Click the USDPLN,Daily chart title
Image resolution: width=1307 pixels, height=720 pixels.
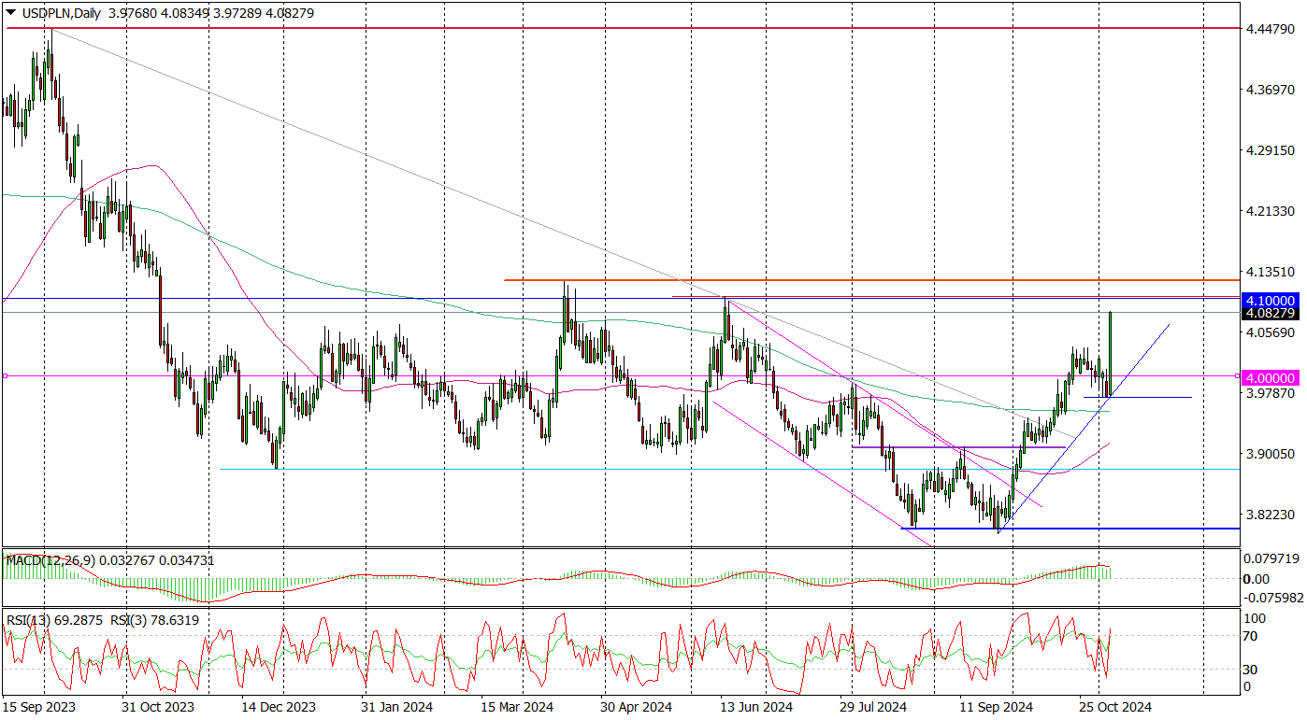point(63,13)
